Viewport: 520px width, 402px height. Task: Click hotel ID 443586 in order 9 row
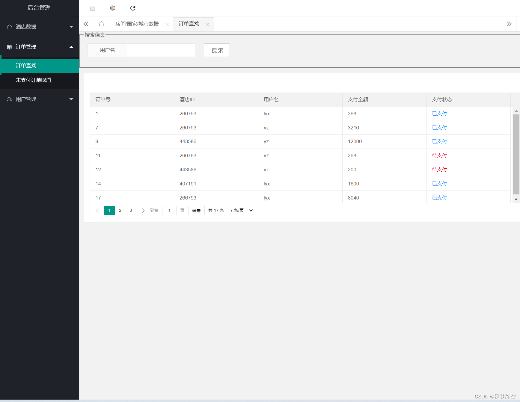(216, 141)
